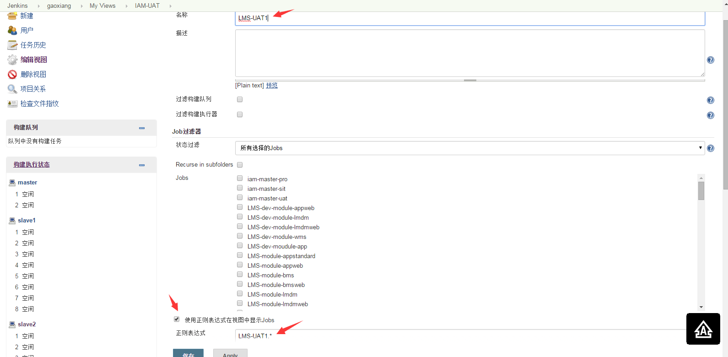This screenshot has height=357, width=728.
Task: Go to gaoxiang breadcrumb
Action: pos(59,5)
